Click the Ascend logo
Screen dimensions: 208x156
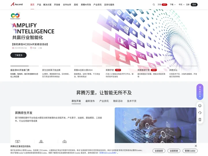point(17,4)
